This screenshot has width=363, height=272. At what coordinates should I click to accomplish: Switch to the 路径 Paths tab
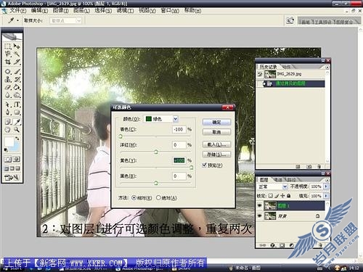pyautogui.click(x=291, y=180)
